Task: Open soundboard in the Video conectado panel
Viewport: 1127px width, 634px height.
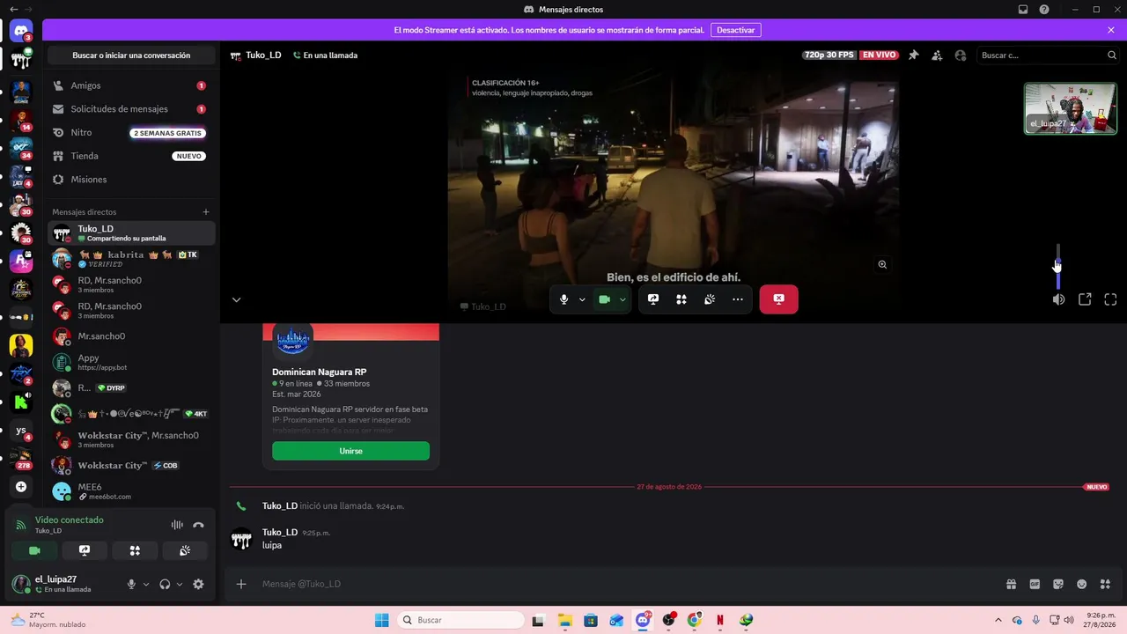Action: (x=185, y=550)
